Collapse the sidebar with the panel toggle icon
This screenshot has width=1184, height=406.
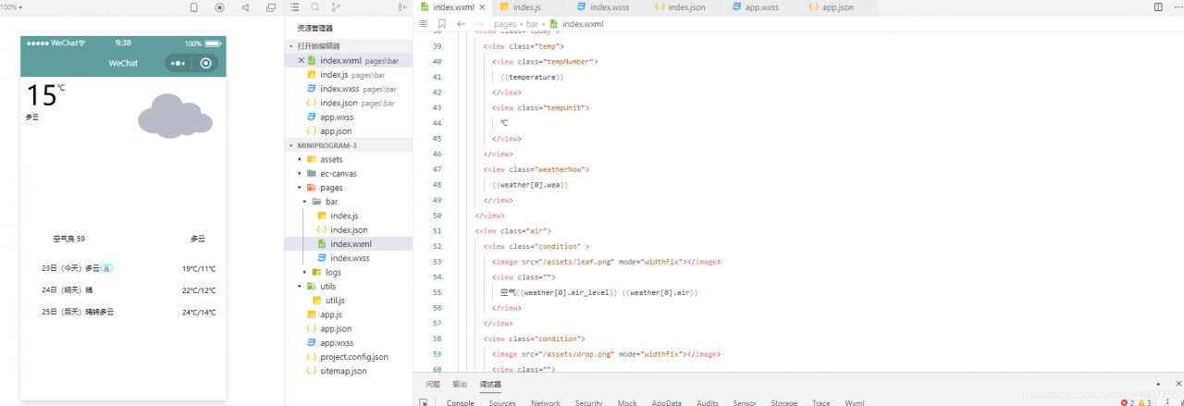point(402,7)
